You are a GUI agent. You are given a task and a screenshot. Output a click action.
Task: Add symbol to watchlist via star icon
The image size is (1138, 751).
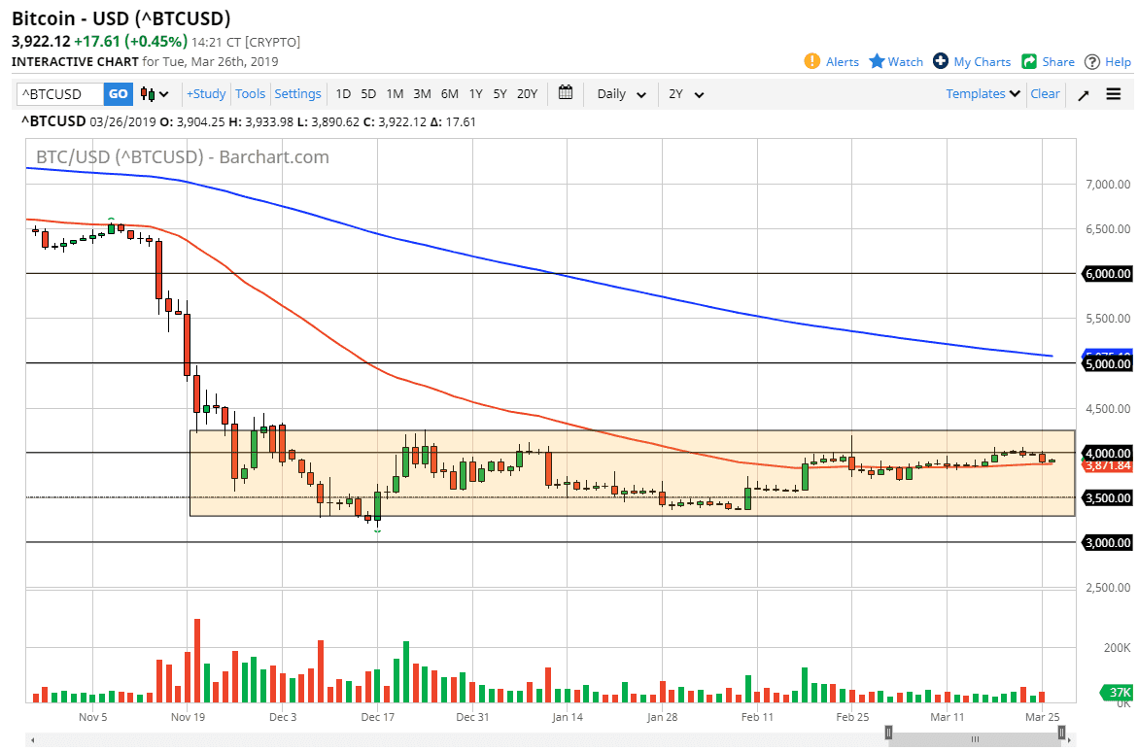[x=876, y=61]
